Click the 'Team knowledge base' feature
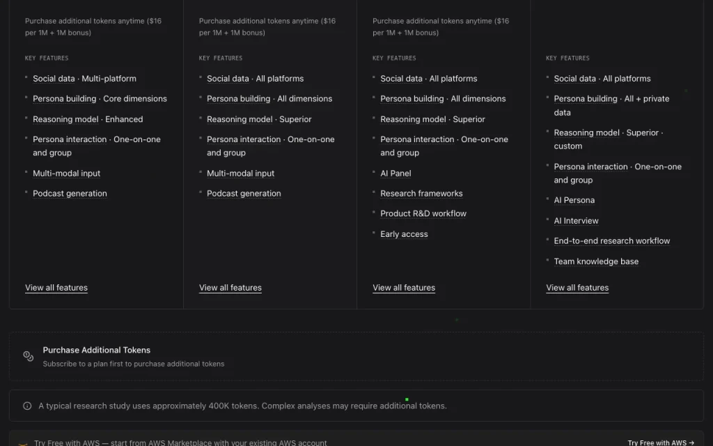The image size is (713, 446). pos(596,261)
